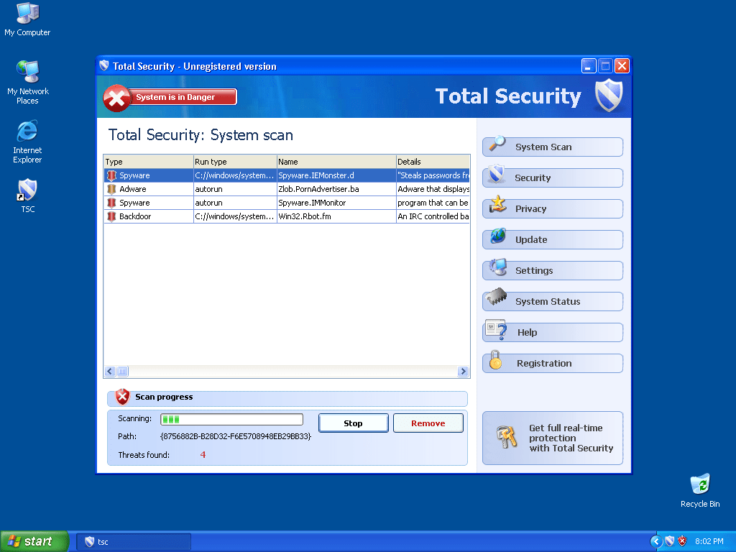Click the Help question mark icon
This screenshot has width=736, height=552.
click(497, 330)
